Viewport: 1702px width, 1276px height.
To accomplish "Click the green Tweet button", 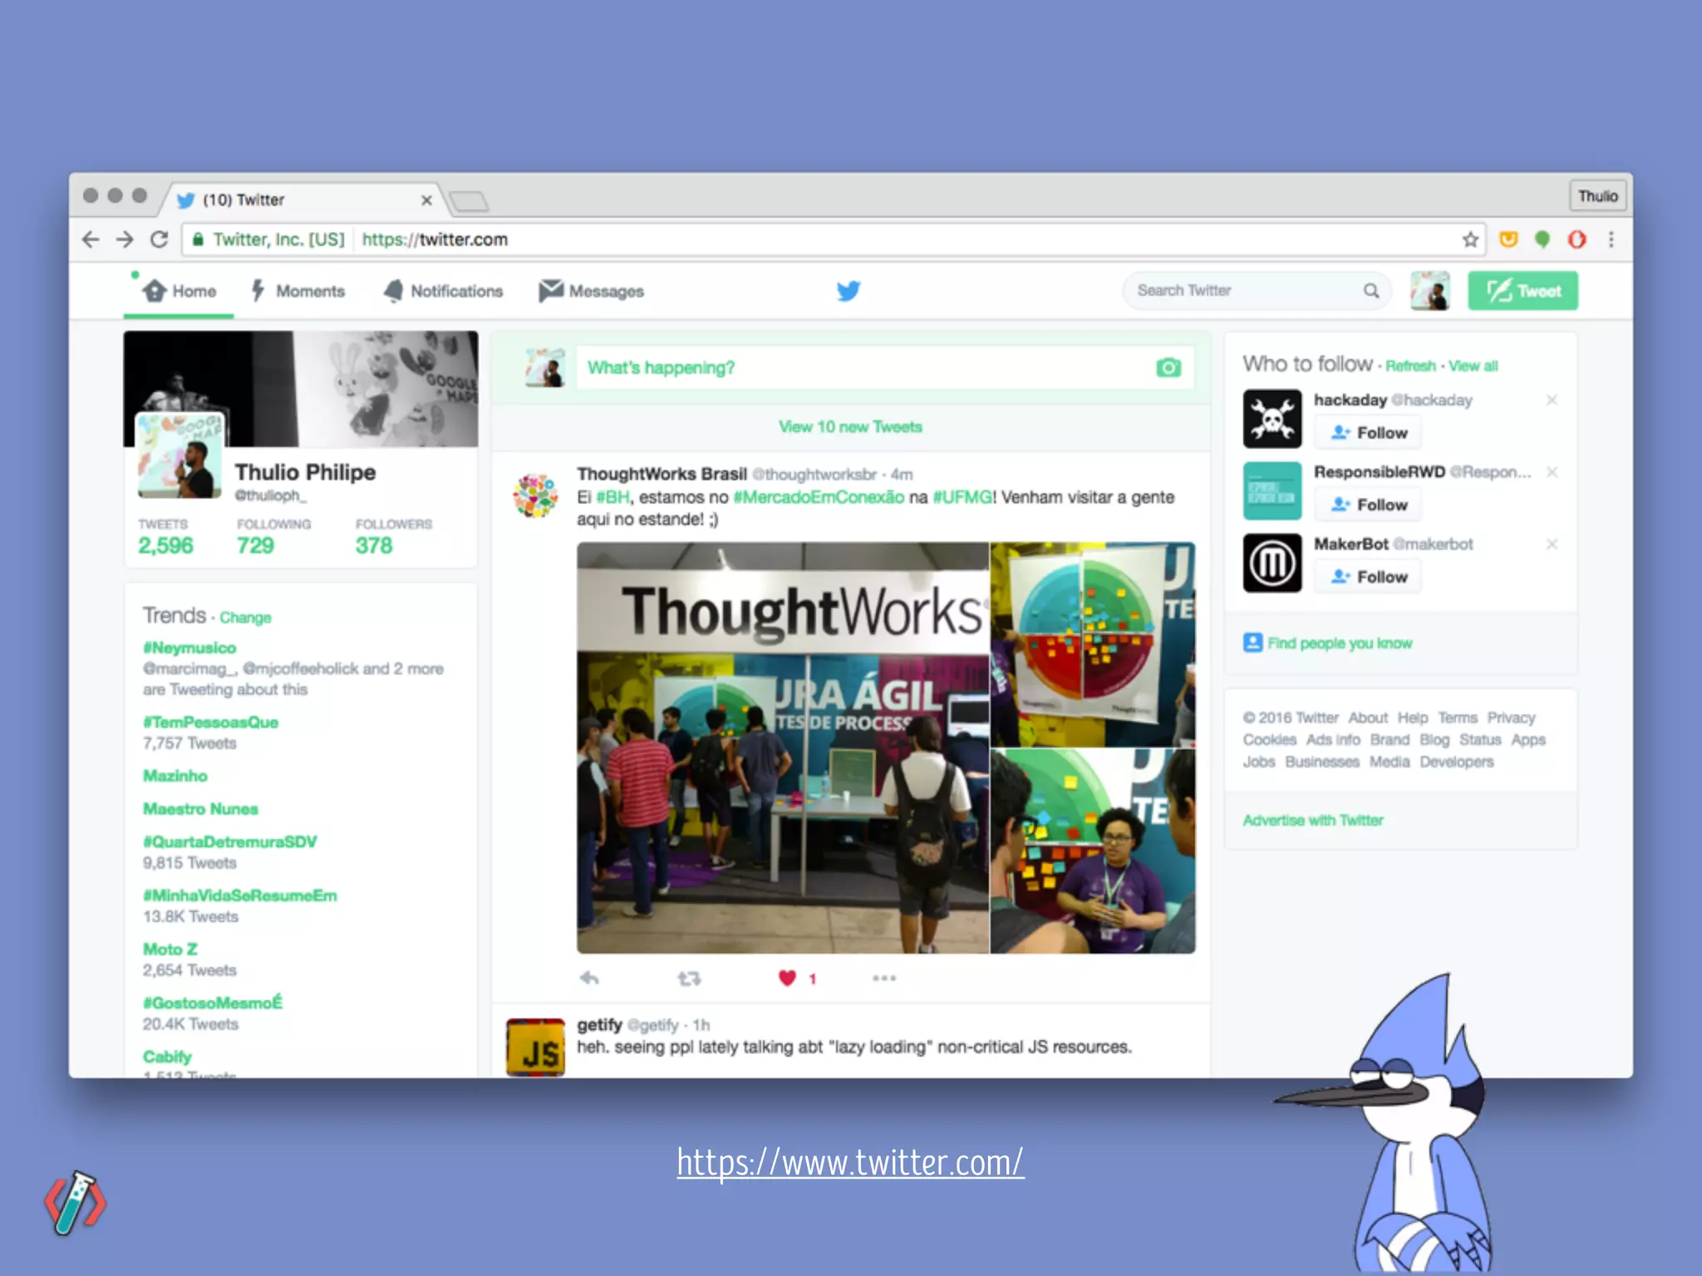I will [x=1522, y=291].
